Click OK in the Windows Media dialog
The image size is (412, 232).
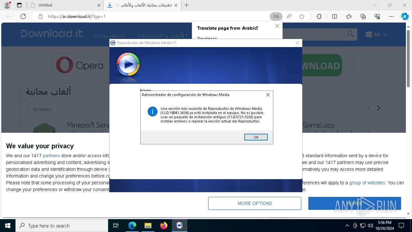pyautogui.click(x=256, y=137)
